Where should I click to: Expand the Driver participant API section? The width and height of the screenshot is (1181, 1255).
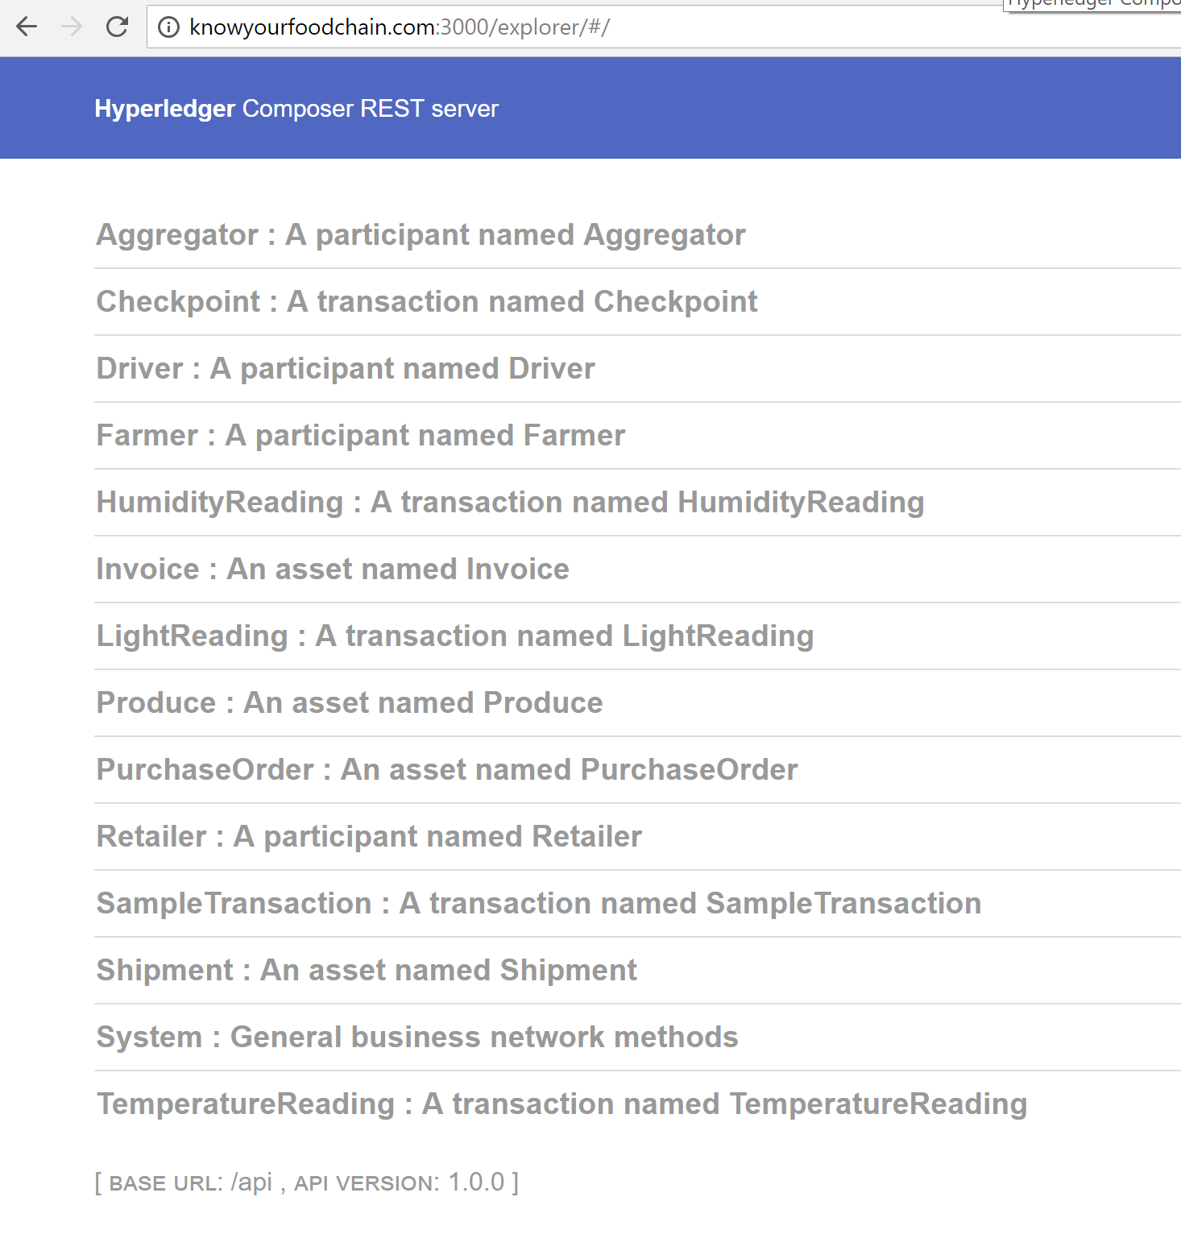click(345, 368)
